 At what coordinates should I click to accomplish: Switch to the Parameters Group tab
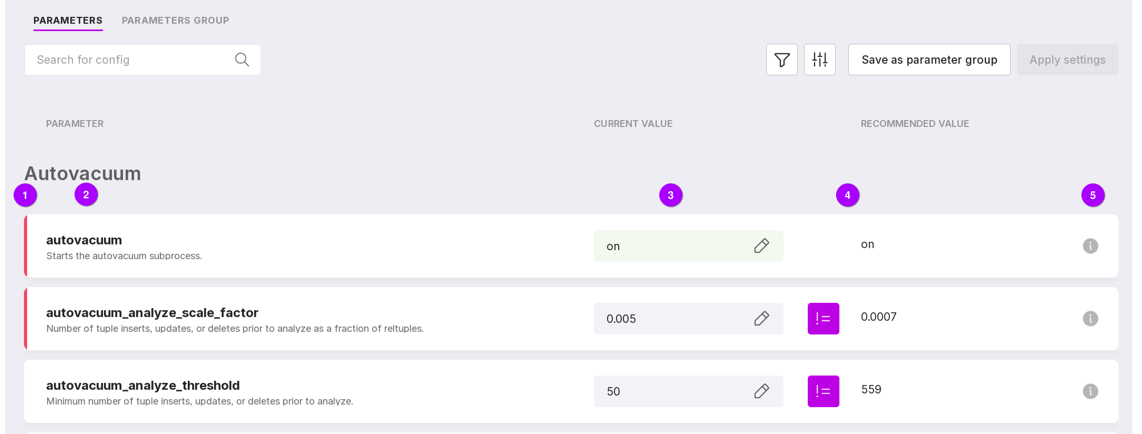(175, 20)
